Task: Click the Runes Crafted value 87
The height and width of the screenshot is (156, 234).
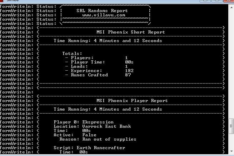Action: [128, 75]
